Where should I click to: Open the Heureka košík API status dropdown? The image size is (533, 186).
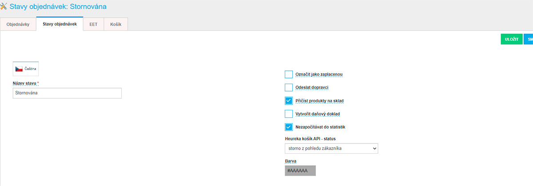[x=331, y=148]
